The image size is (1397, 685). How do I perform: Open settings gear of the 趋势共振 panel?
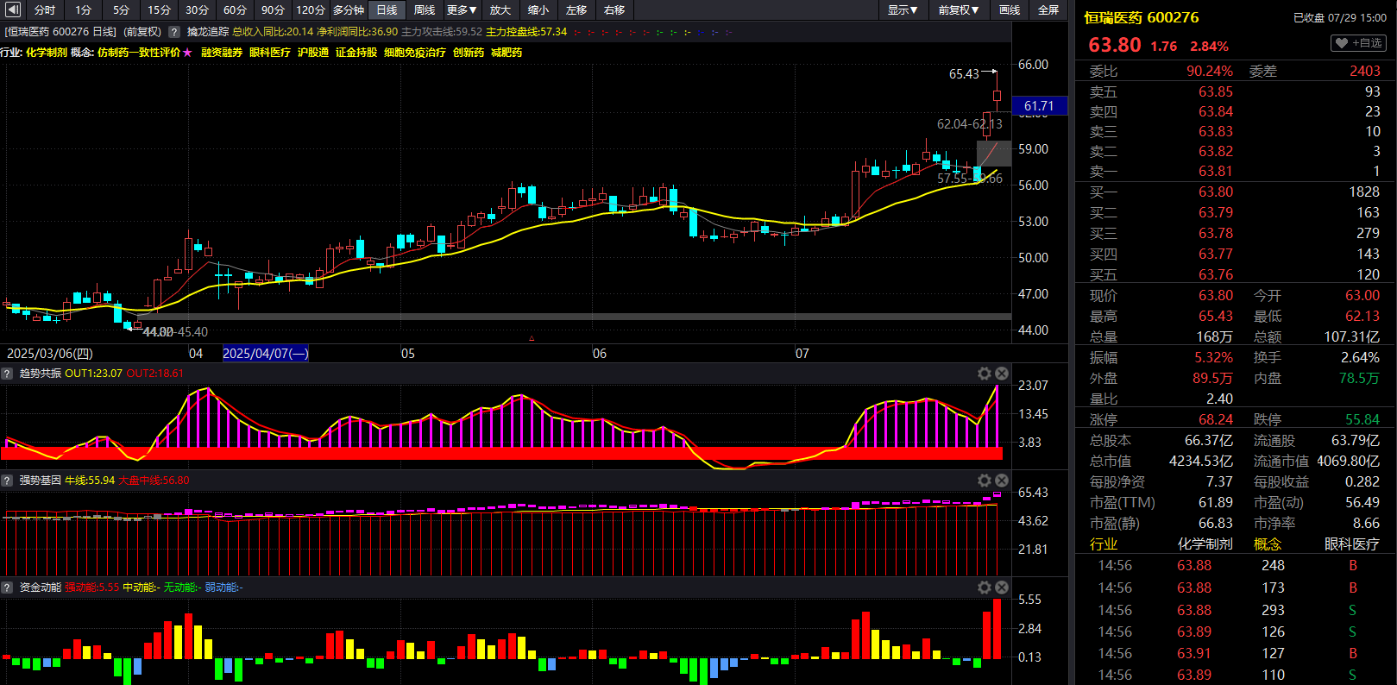(985, 374)
